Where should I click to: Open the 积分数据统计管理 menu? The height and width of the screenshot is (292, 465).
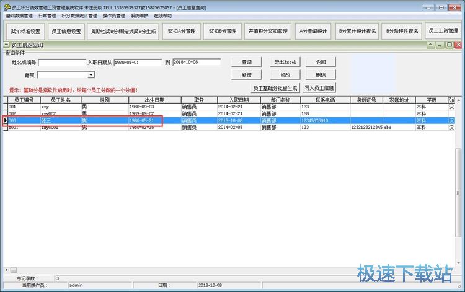click(x=79, y=15)
